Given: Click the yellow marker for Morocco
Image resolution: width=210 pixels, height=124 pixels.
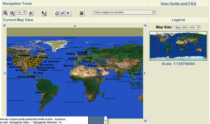Looking at the screenshot, I should pyautogui.click(x=74, y=67).
